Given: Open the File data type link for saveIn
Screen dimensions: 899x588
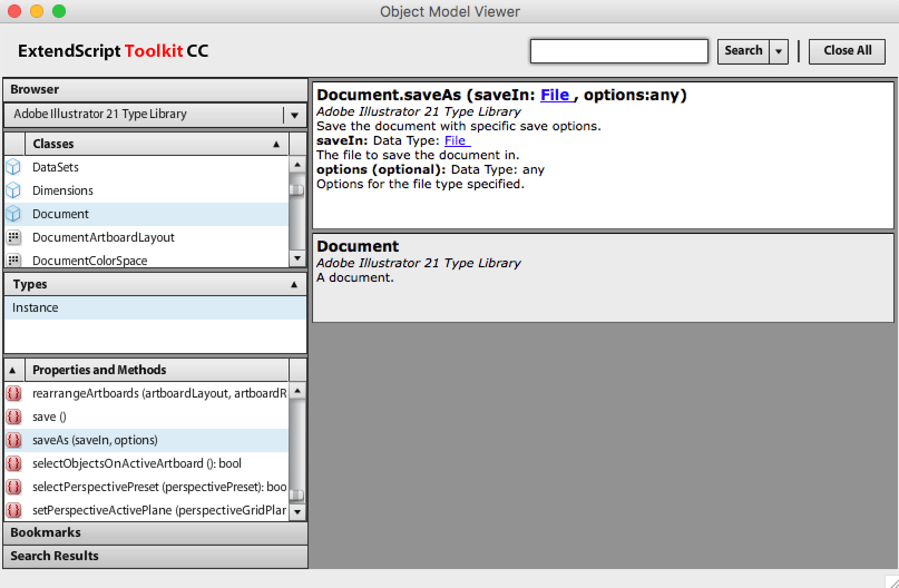Looking at the screenshot, I should (x=457, y=141).
